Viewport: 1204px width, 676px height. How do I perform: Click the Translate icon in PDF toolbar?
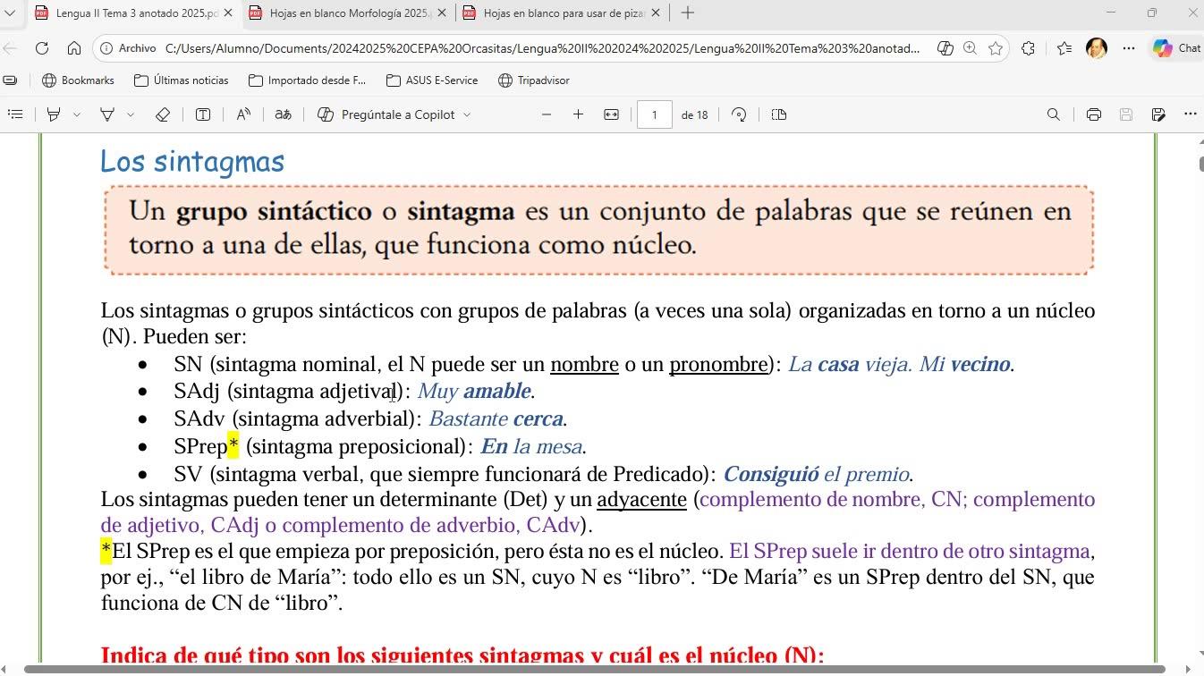(x=283, y=114)
